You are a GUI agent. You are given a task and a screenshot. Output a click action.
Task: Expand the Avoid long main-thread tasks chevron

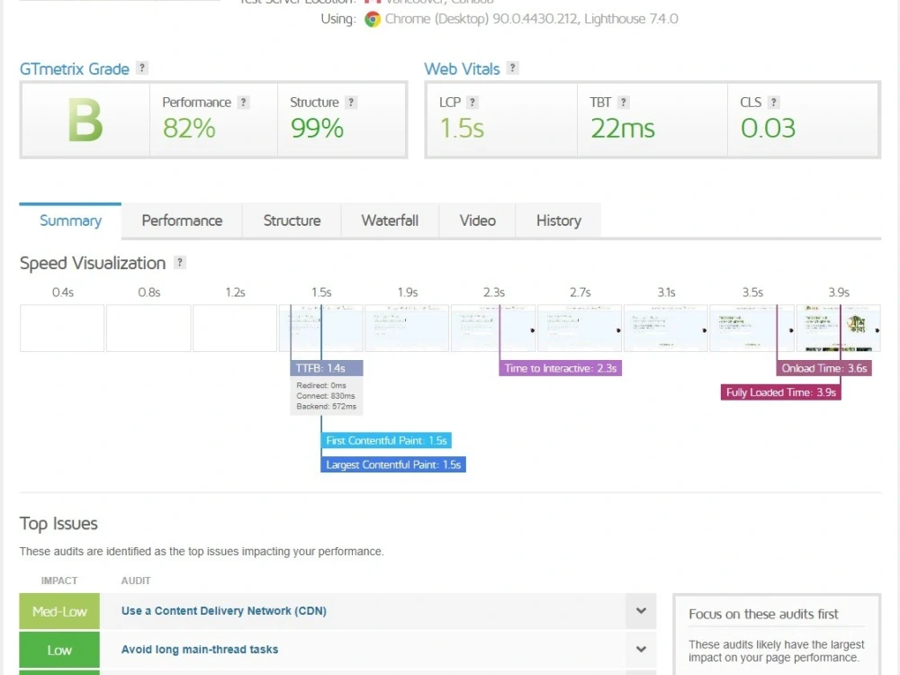(x=641, y=649)
